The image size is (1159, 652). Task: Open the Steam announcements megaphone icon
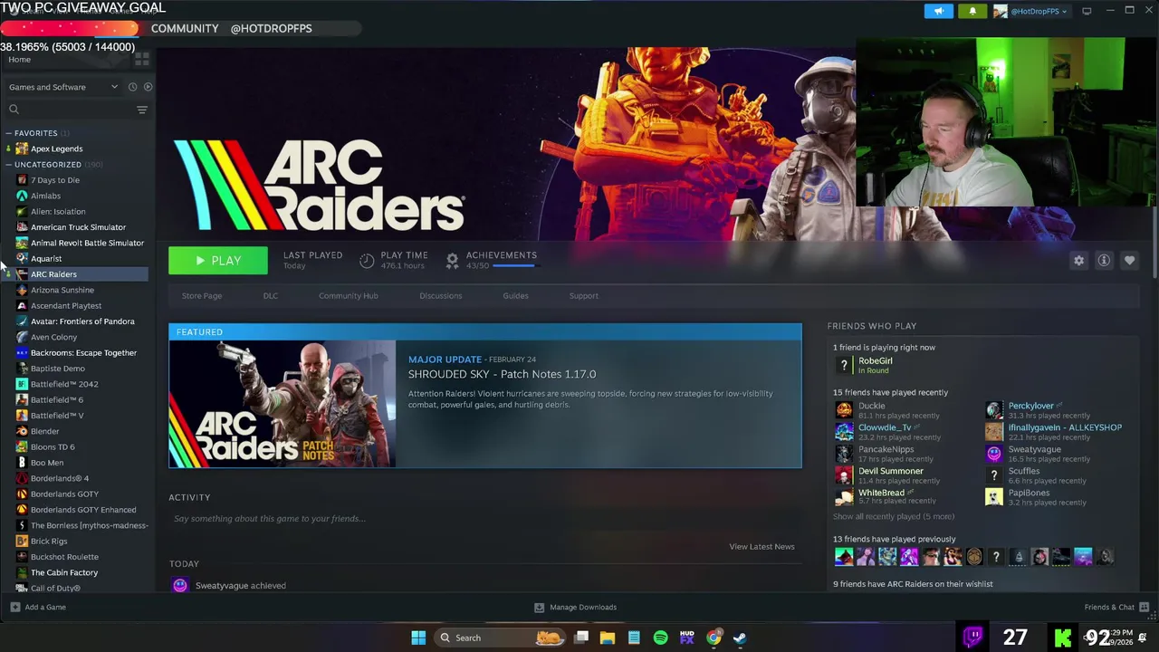[939, 11]
